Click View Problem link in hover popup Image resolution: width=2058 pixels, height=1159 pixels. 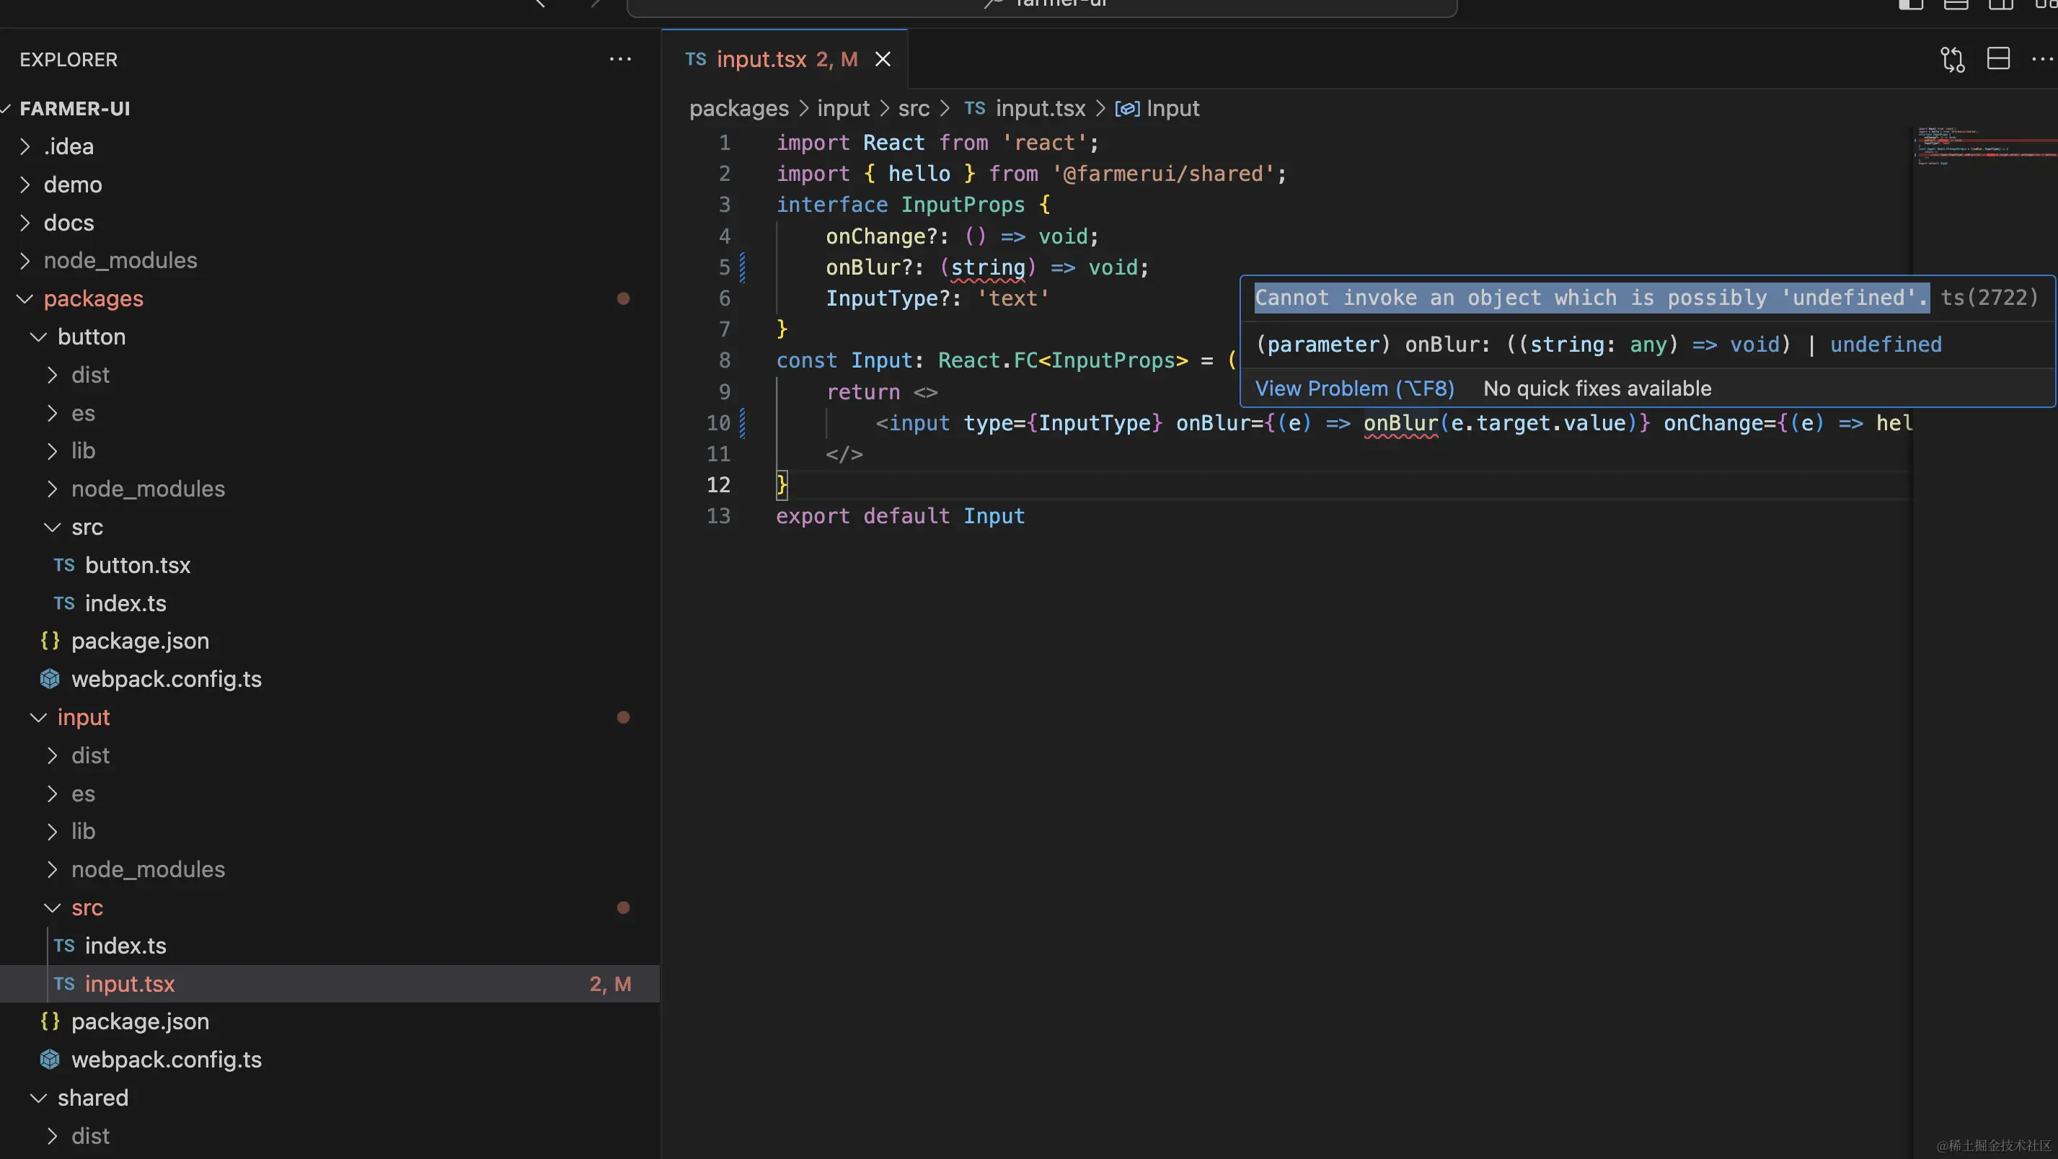1354,388
